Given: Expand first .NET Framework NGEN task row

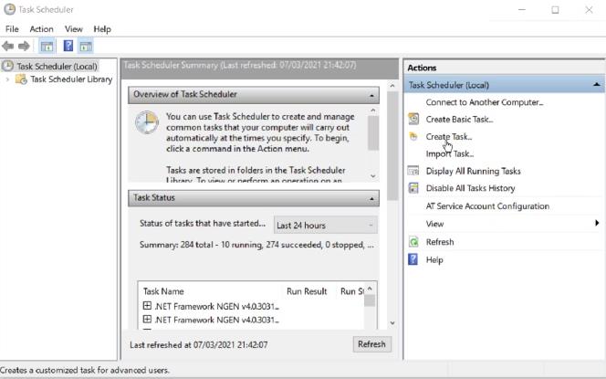Looking at the screenshot, I should 147,306.
